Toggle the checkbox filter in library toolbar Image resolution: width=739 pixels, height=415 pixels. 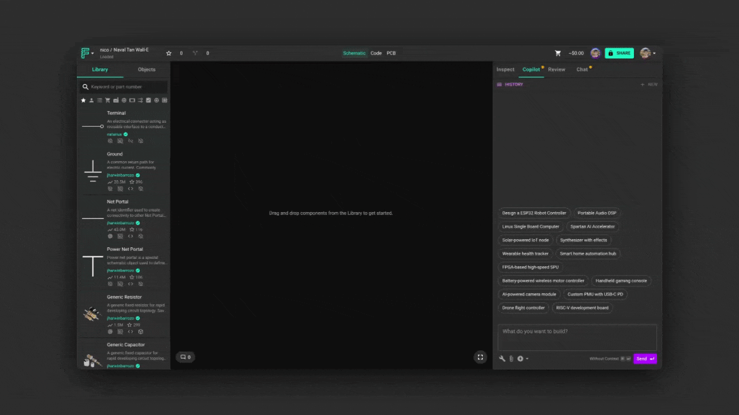pos(148,100)
